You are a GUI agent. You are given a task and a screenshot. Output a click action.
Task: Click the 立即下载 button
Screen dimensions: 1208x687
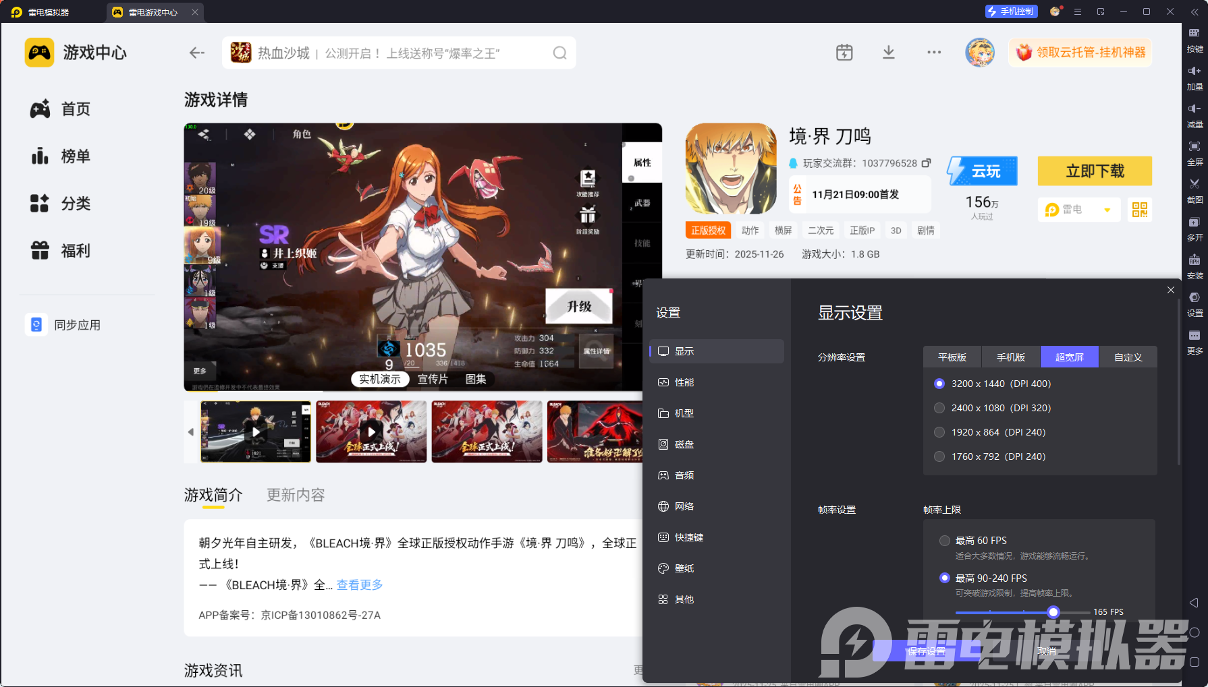[x=1095, y=171]
